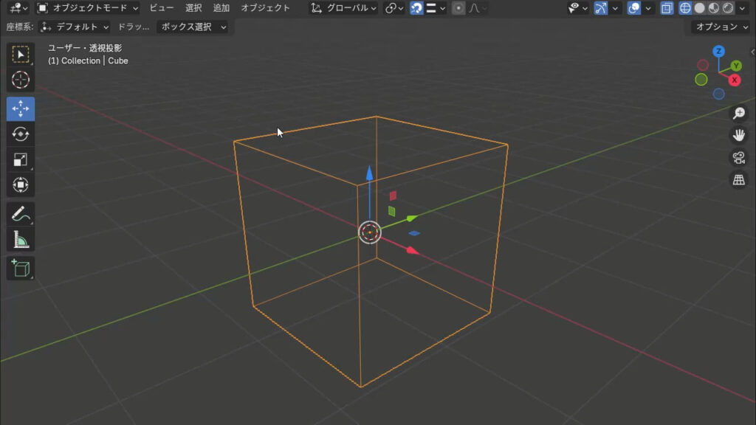Choose the Annotate pencil tool
Screen dimensions: 756x425
(x=20, y=214)
